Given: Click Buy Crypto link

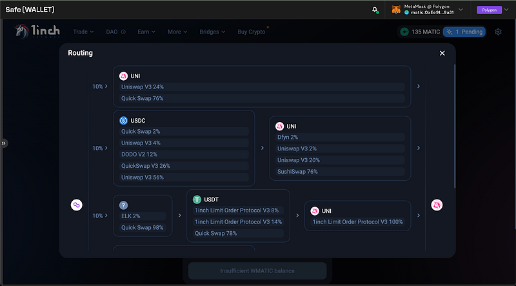Looking at the screenshot, I should [x=252, y=32].
